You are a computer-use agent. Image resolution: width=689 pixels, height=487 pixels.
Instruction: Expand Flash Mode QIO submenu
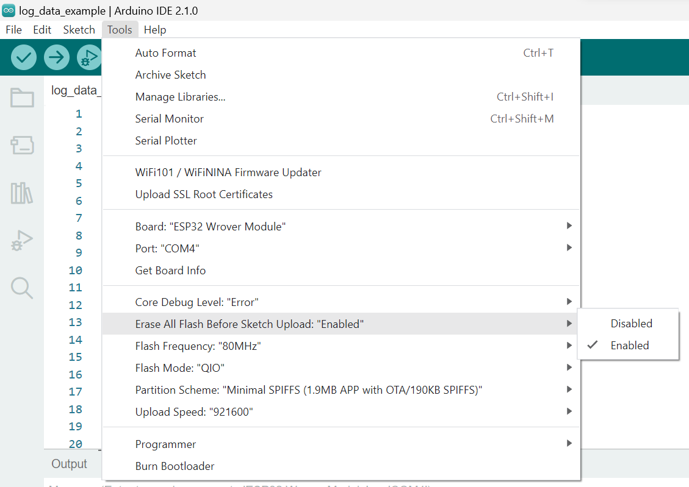(x=341, y=368)
